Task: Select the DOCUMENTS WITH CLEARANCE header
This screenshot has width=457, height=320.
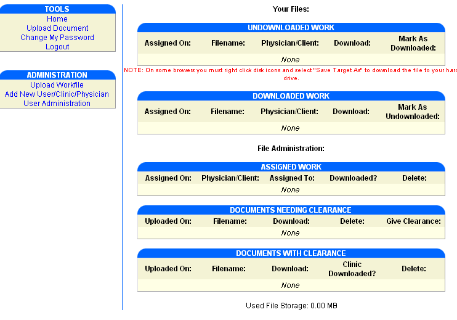Action: coord(291,253)
